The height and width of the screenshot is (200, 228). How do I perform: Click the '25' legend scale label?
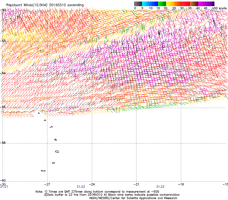(174, 8)
